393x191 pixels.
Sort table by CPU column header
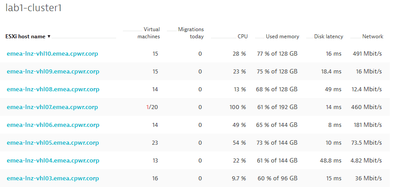point(243,37)
